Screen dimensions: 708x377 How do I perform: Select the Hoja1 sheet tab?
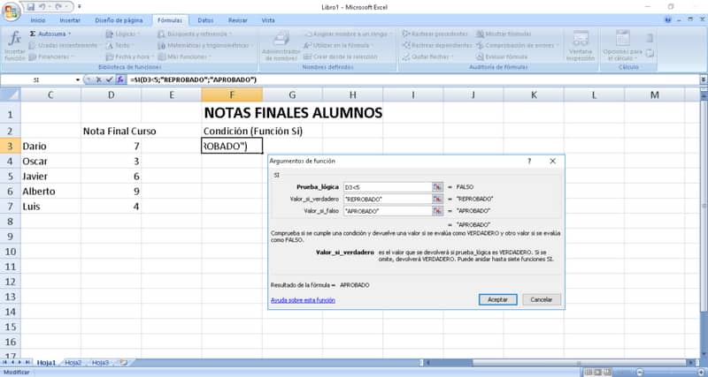point(46,363)
